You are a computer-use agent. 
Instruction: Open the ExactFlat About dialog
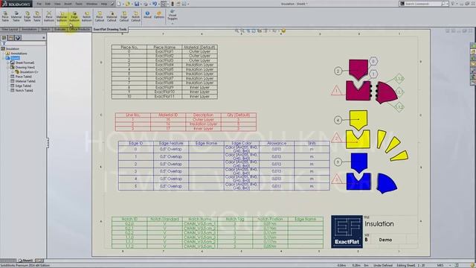coord(147,15)
